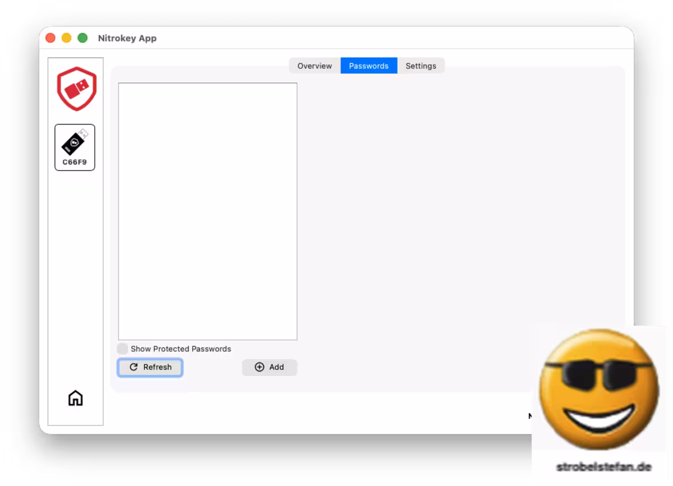Enable Show Protected Passwords

coord(122,349)
